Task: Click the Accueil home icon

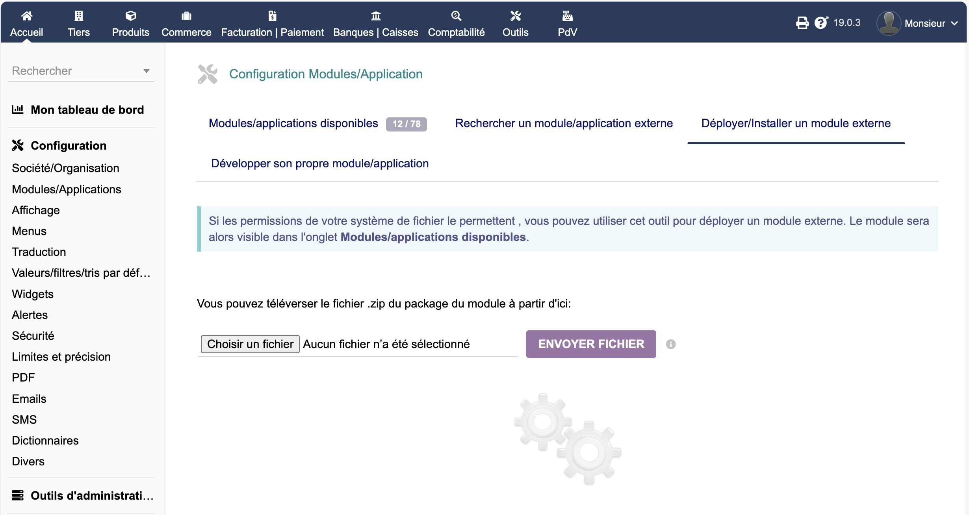Action: click(26, 16)
